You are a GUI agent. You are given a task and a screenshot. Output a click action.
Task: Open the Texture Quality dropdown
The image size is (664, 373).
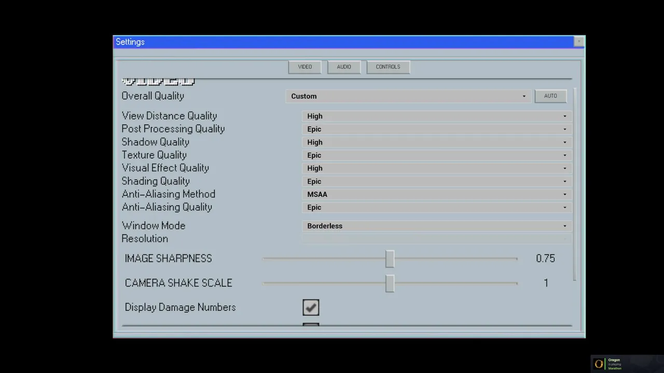point(436,155)
